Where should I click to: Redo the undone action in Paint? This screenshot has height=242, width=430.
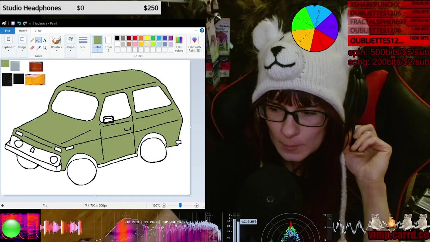pyautogui.click(x=25, y=23)
